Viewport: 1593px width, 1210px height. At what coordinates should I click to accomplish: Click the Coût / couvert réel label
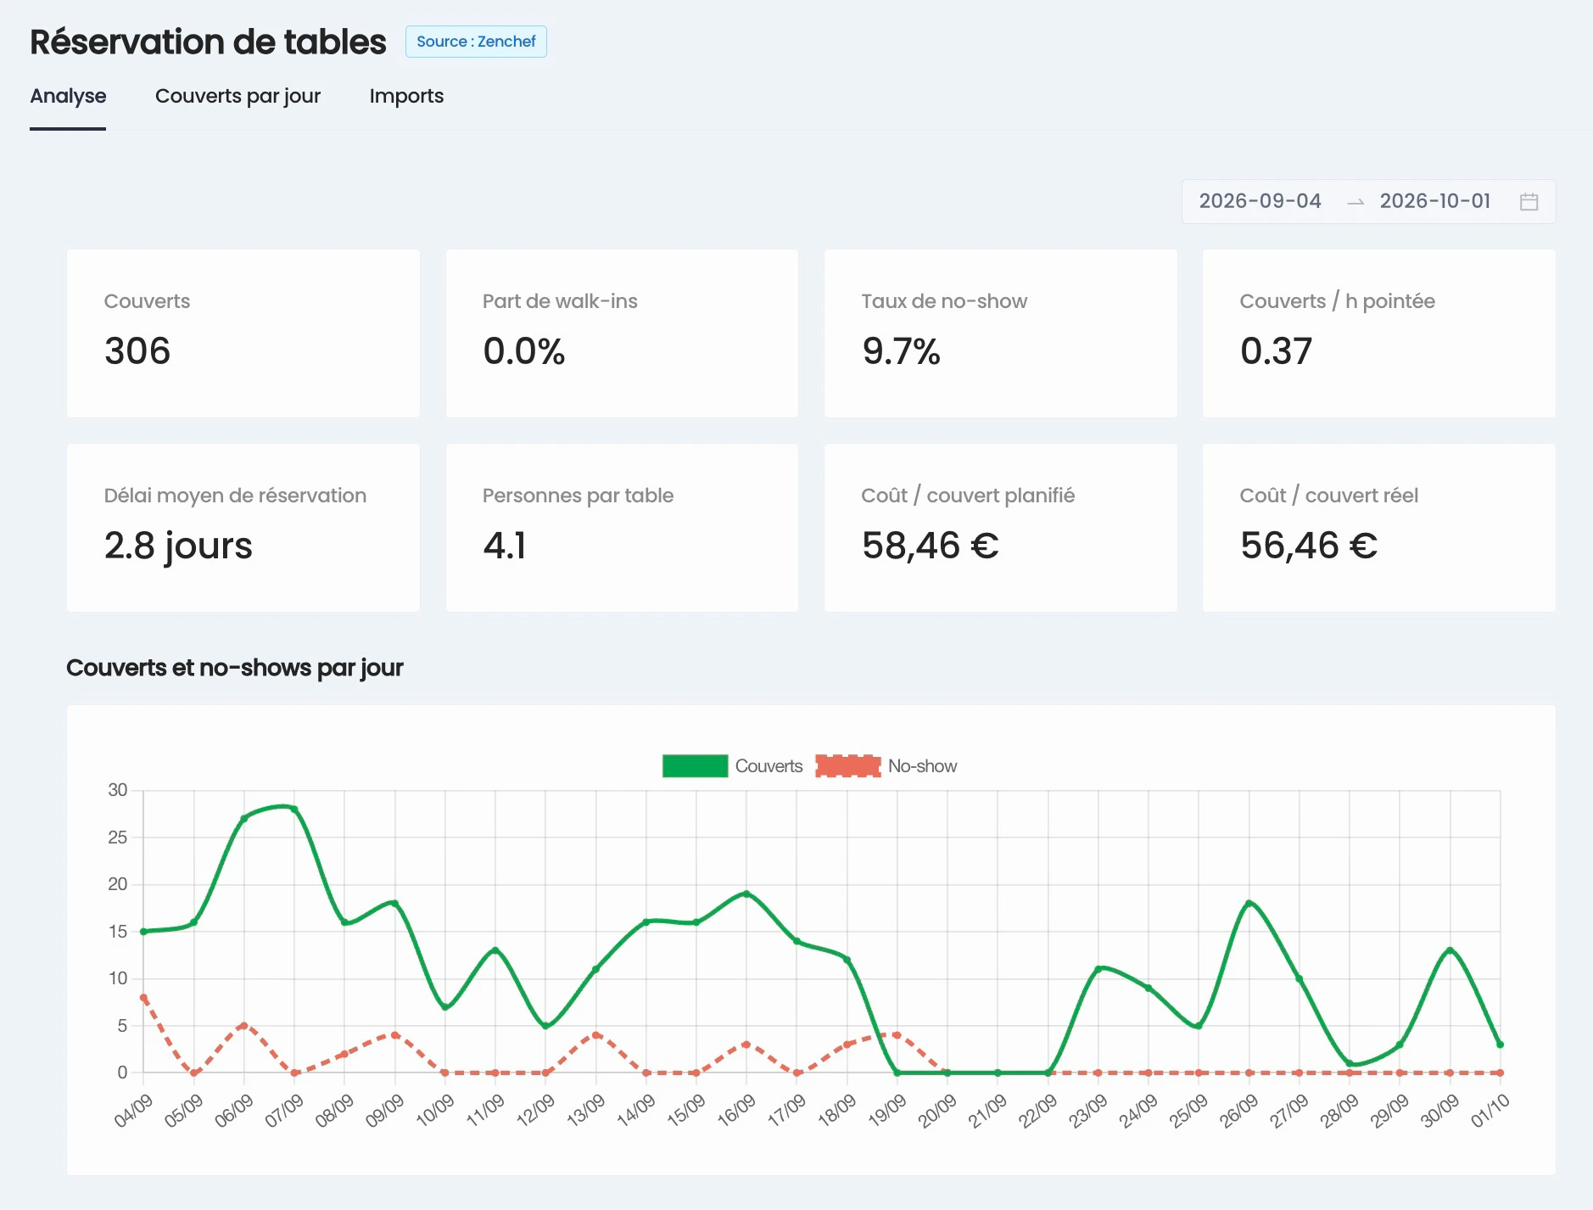coord(1328,496)
